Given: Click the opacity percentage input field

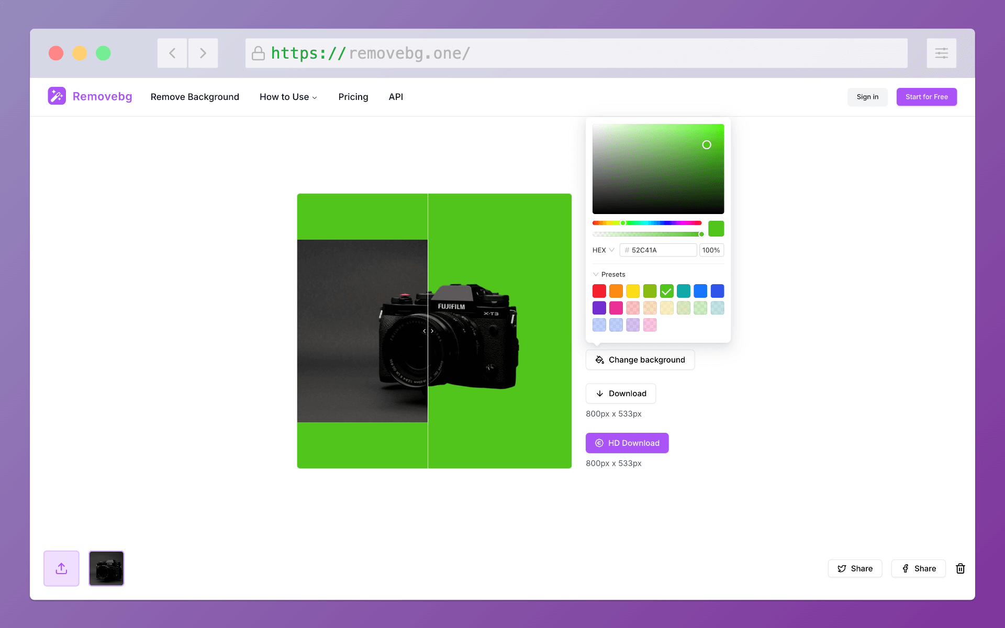Looking at the screenshot, I should point(711,249).
